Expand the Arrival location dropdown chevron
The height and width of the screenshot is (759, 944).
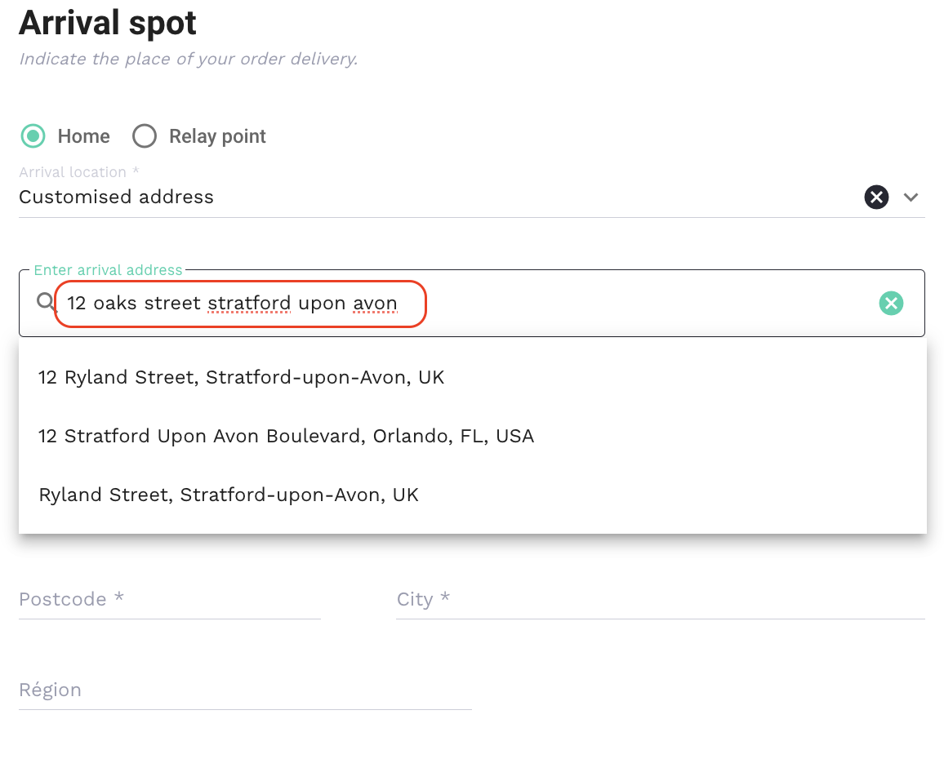pos(911,197)
